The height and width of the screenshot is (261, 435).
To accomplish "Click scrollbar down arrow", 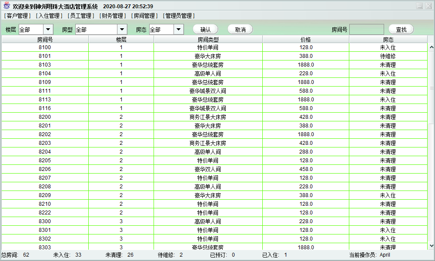I will (x=432, y=246).
